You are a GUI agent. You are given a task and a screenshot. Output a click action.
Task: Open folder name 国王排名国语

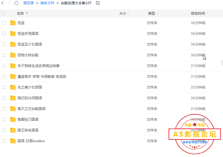tap(28, 130)
